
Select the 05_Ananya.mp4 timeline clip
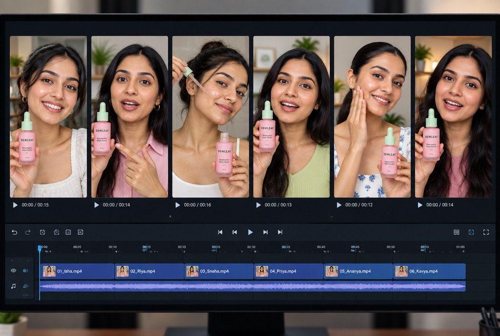pyautogui.click(x=358, y=271)
